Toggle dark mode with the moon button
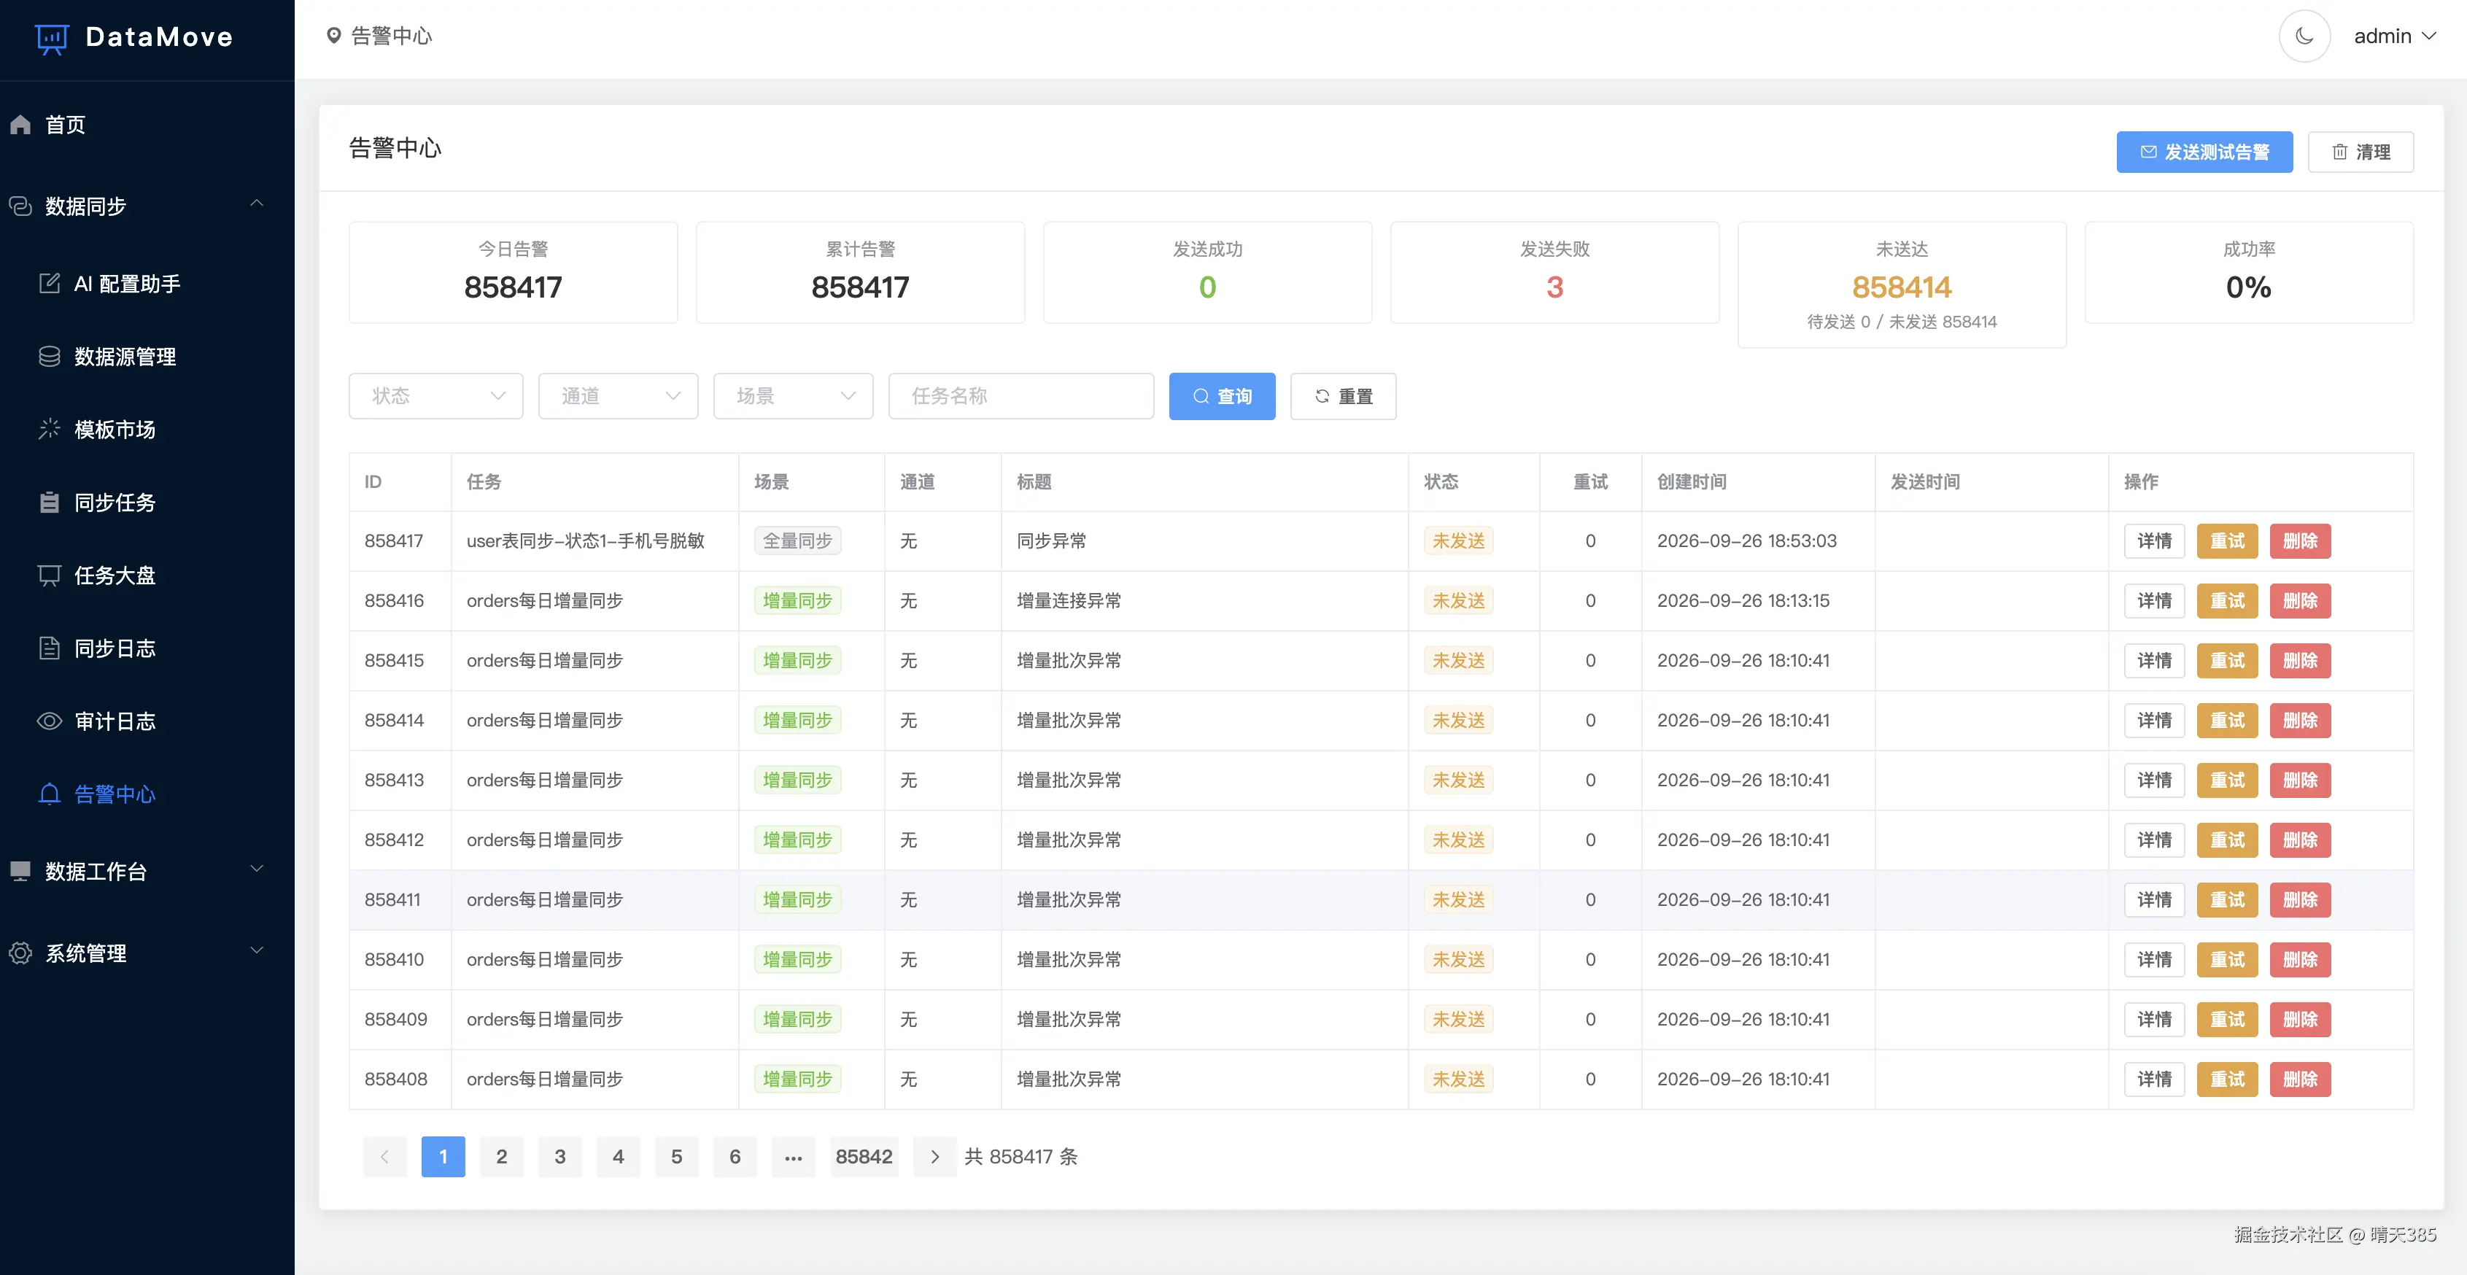This screenshot has width=2467, height=1275. tap(2304, 36)
